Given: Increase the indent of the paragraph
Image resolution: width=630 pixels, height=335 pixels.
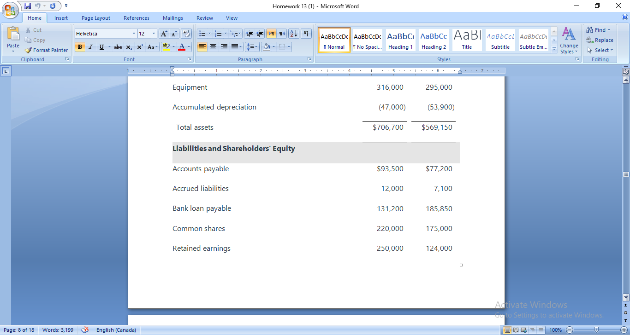Looking at the screenshot, I should point(261,34).
